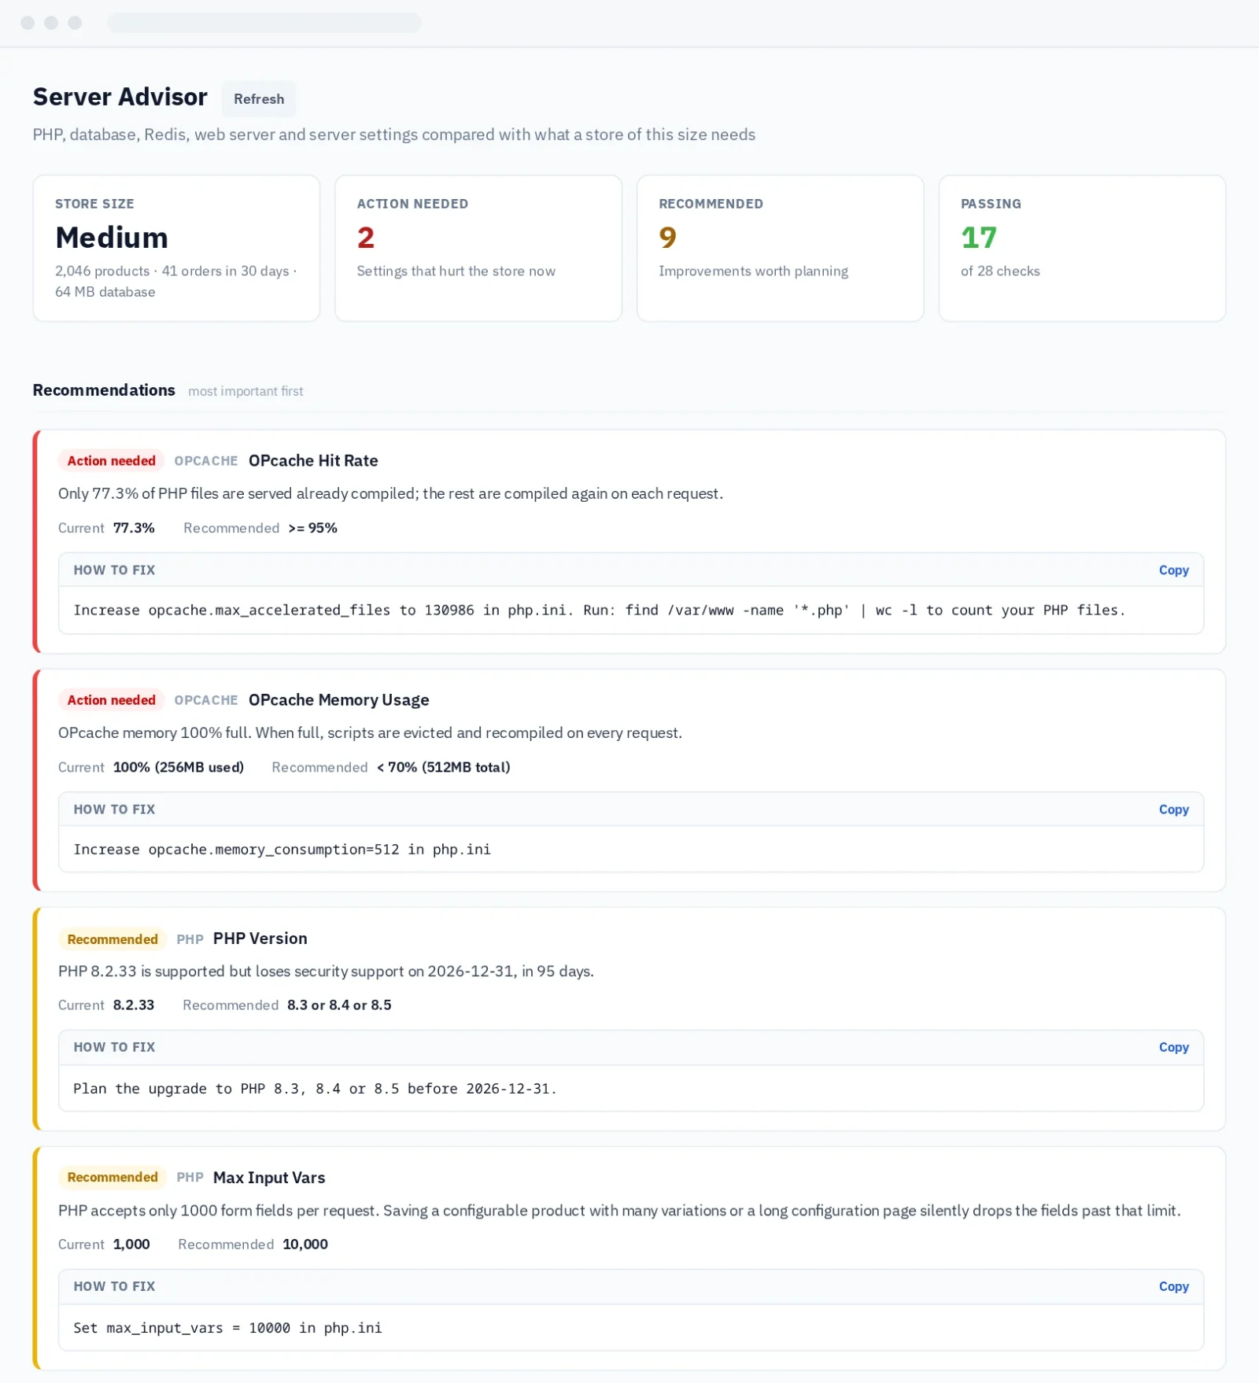Image resolution: width=1259 pixels, height=1383 pixels.
Task: Click the '2,046 products' store details text
Action: point(175,281)
